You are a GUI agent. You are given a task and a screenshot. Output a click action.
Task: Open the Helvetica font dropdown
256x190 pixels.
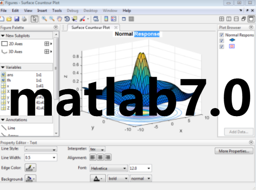tap(108, 168)
